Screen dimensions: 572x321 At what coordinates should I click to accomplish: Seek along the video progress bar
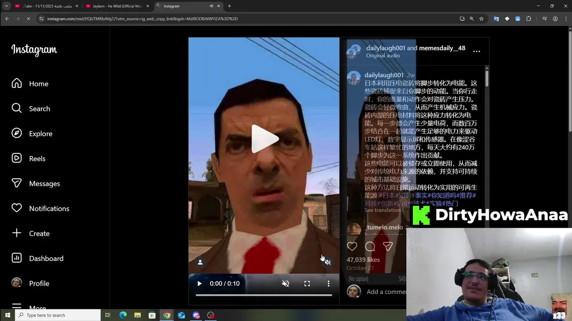pos(264,295)
